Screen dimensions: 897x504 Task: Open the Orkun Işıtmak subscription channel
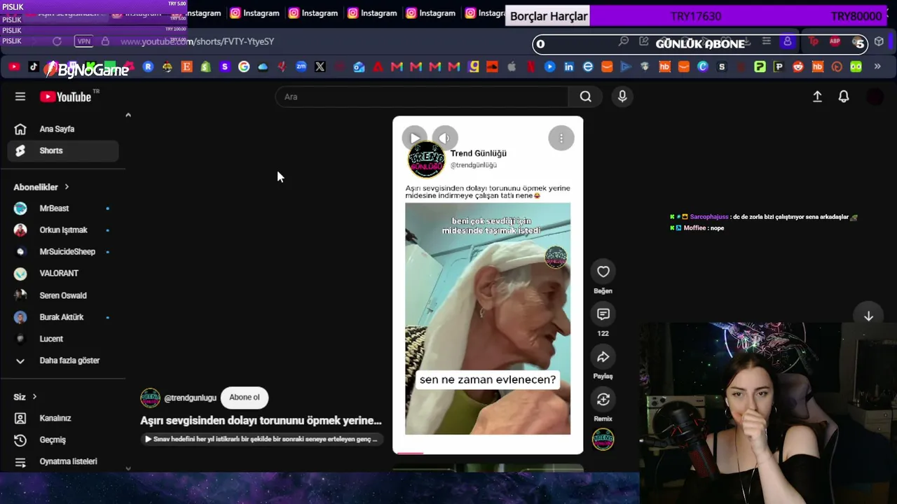tap(63, 230)
